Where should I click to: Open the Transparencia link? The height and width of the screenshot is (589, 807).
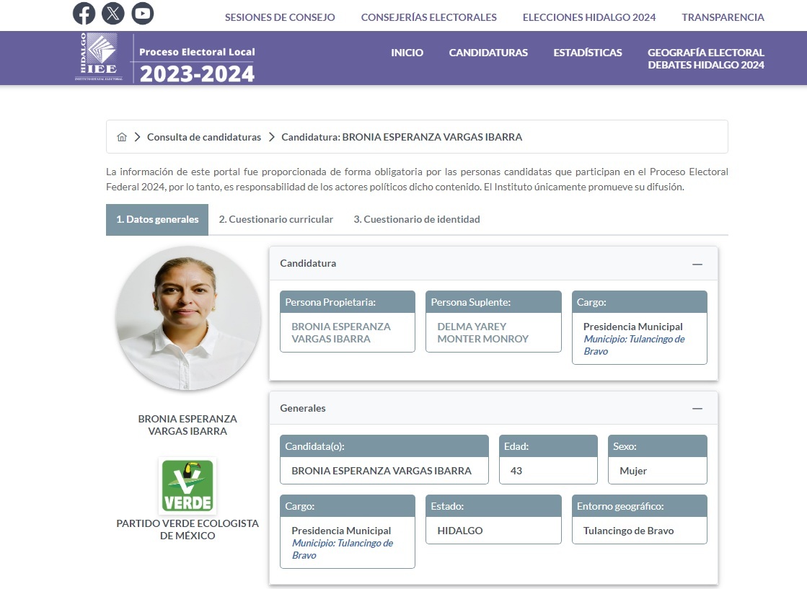point(723,17)
